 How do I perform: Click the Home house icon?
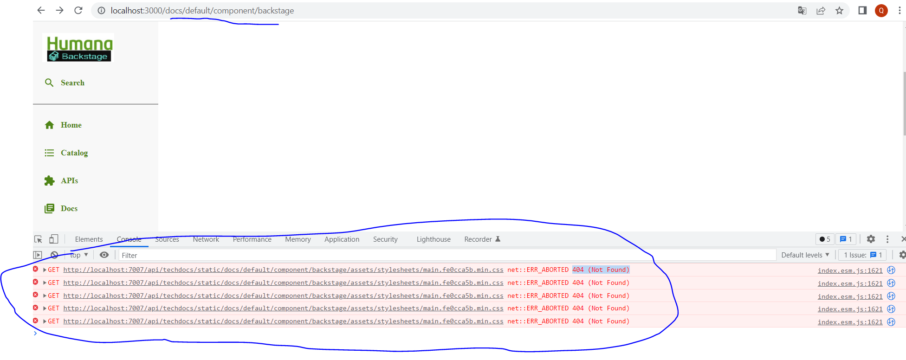click(49, 125)
